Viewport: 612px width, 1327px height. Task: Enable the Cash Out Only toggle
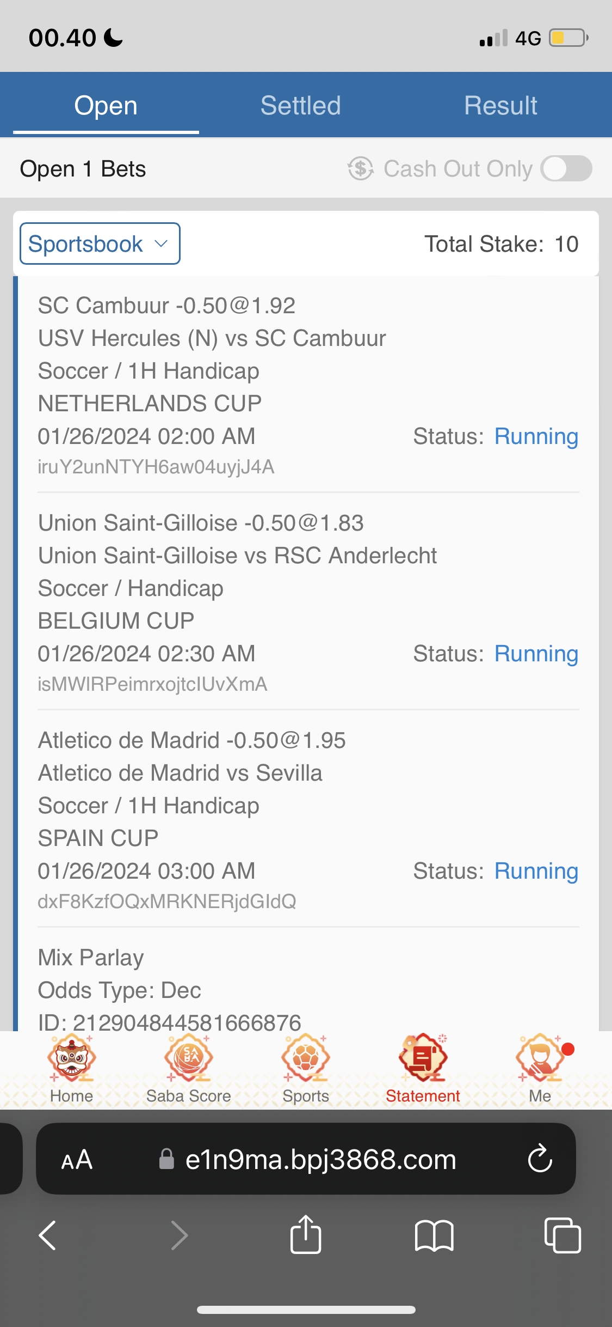coord(566,168)
